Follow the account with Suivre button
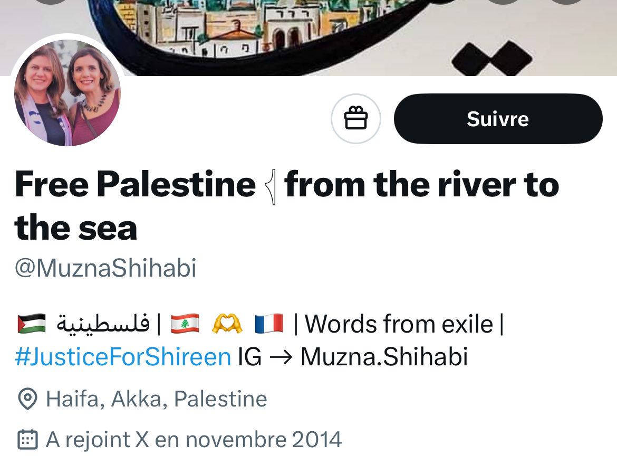This screenshot has width=617, height=473. click(498, 119)
